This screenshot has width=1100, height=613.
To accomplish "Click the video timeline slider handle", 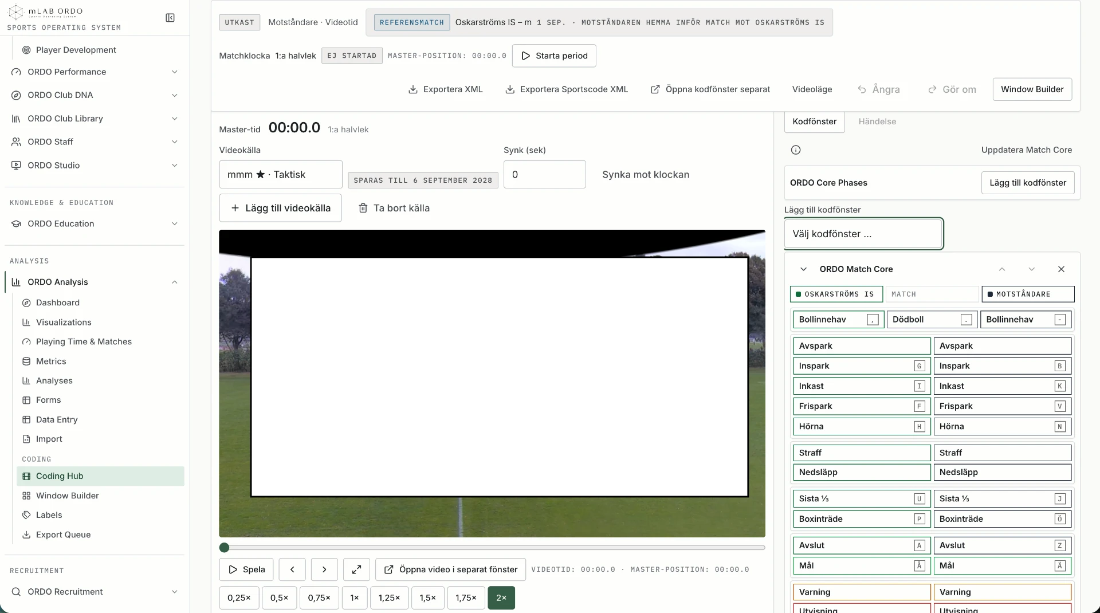I will (x=225, y=548).
